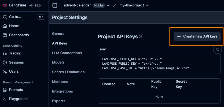Viewport: 224px width, 107px height.
Task: Click the Go to search magnifier icon
Action: [x=5, y=17]
